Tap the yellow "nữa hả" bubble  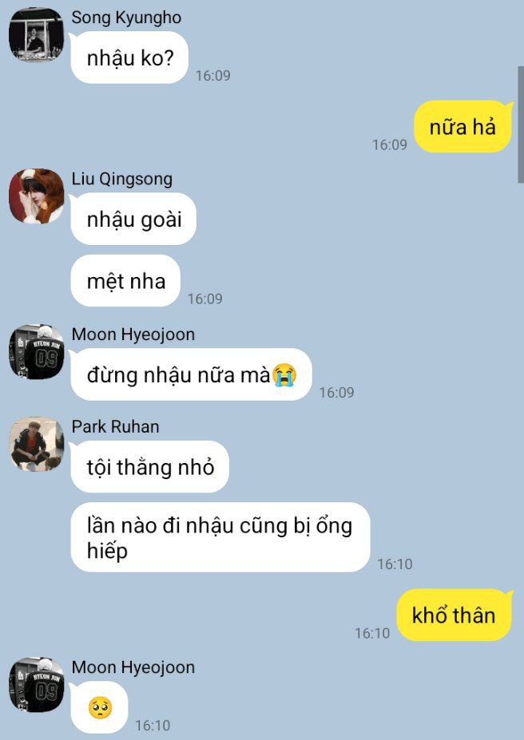pos(463,126)
